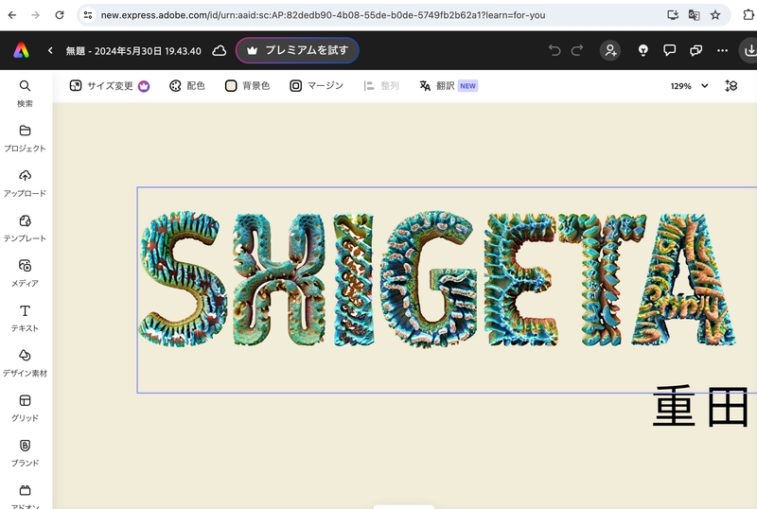Screen dimensions: 757x509
Task: Click the document title 無題 - 2024年5月30日
Action: 133,51
